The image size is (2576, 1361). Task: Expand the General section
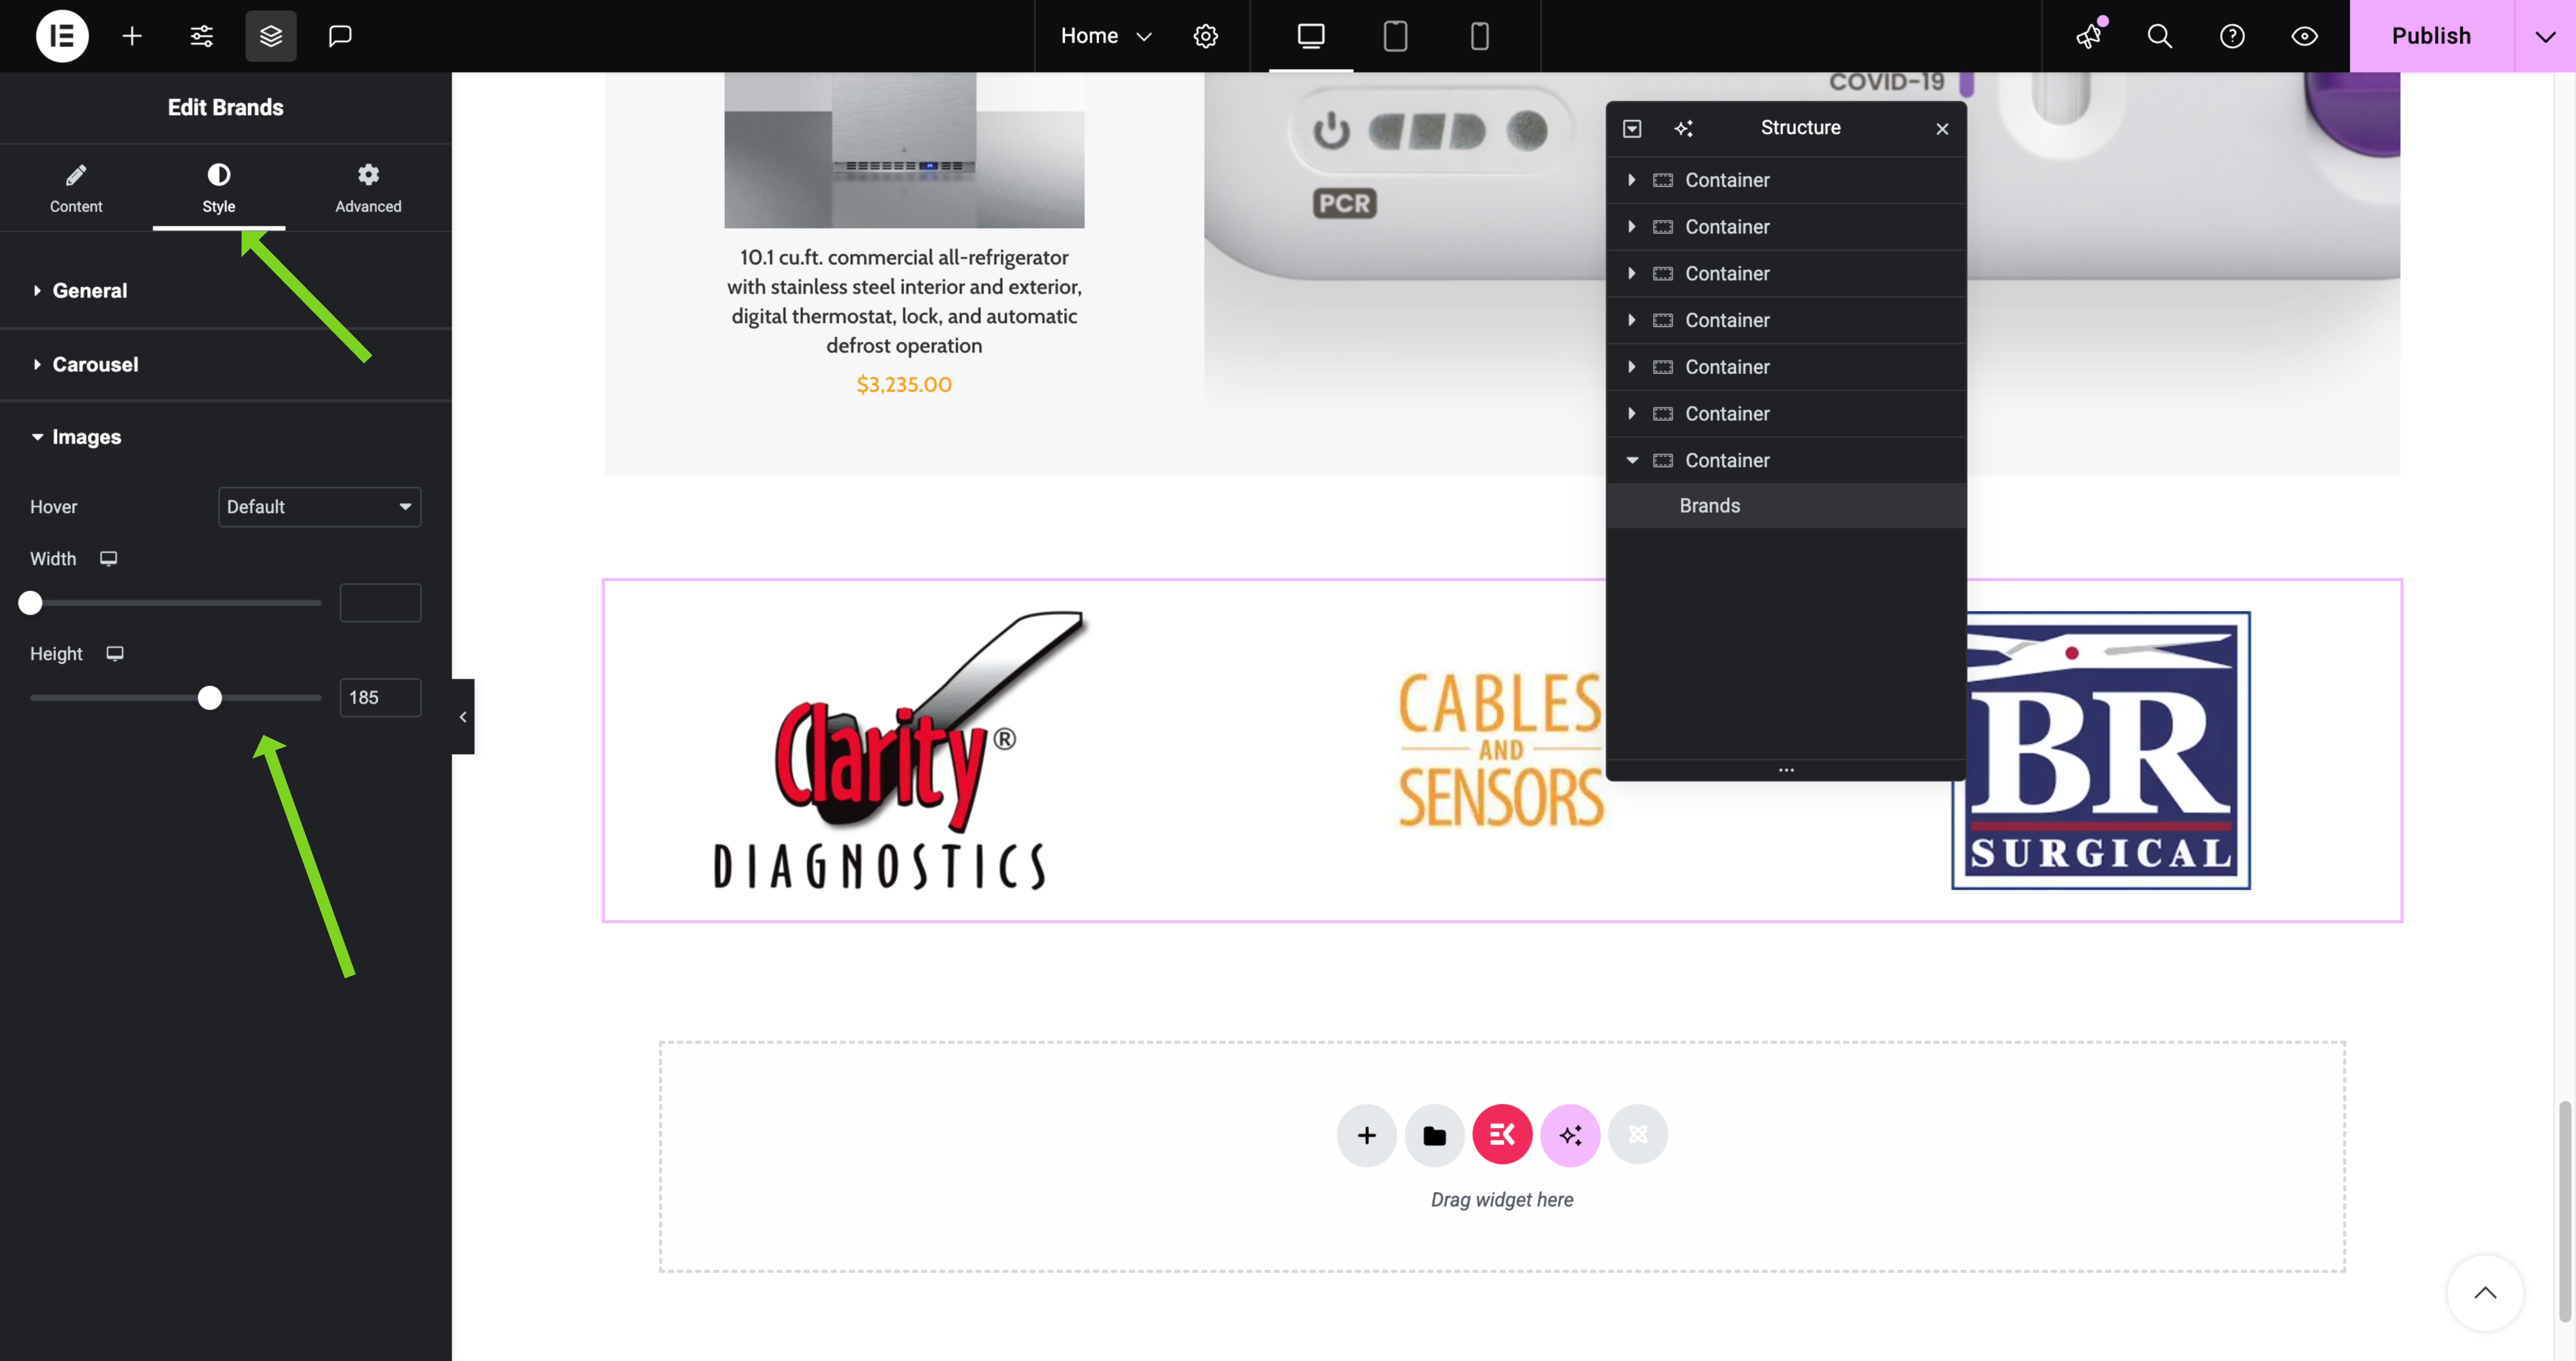pos(226,290)
